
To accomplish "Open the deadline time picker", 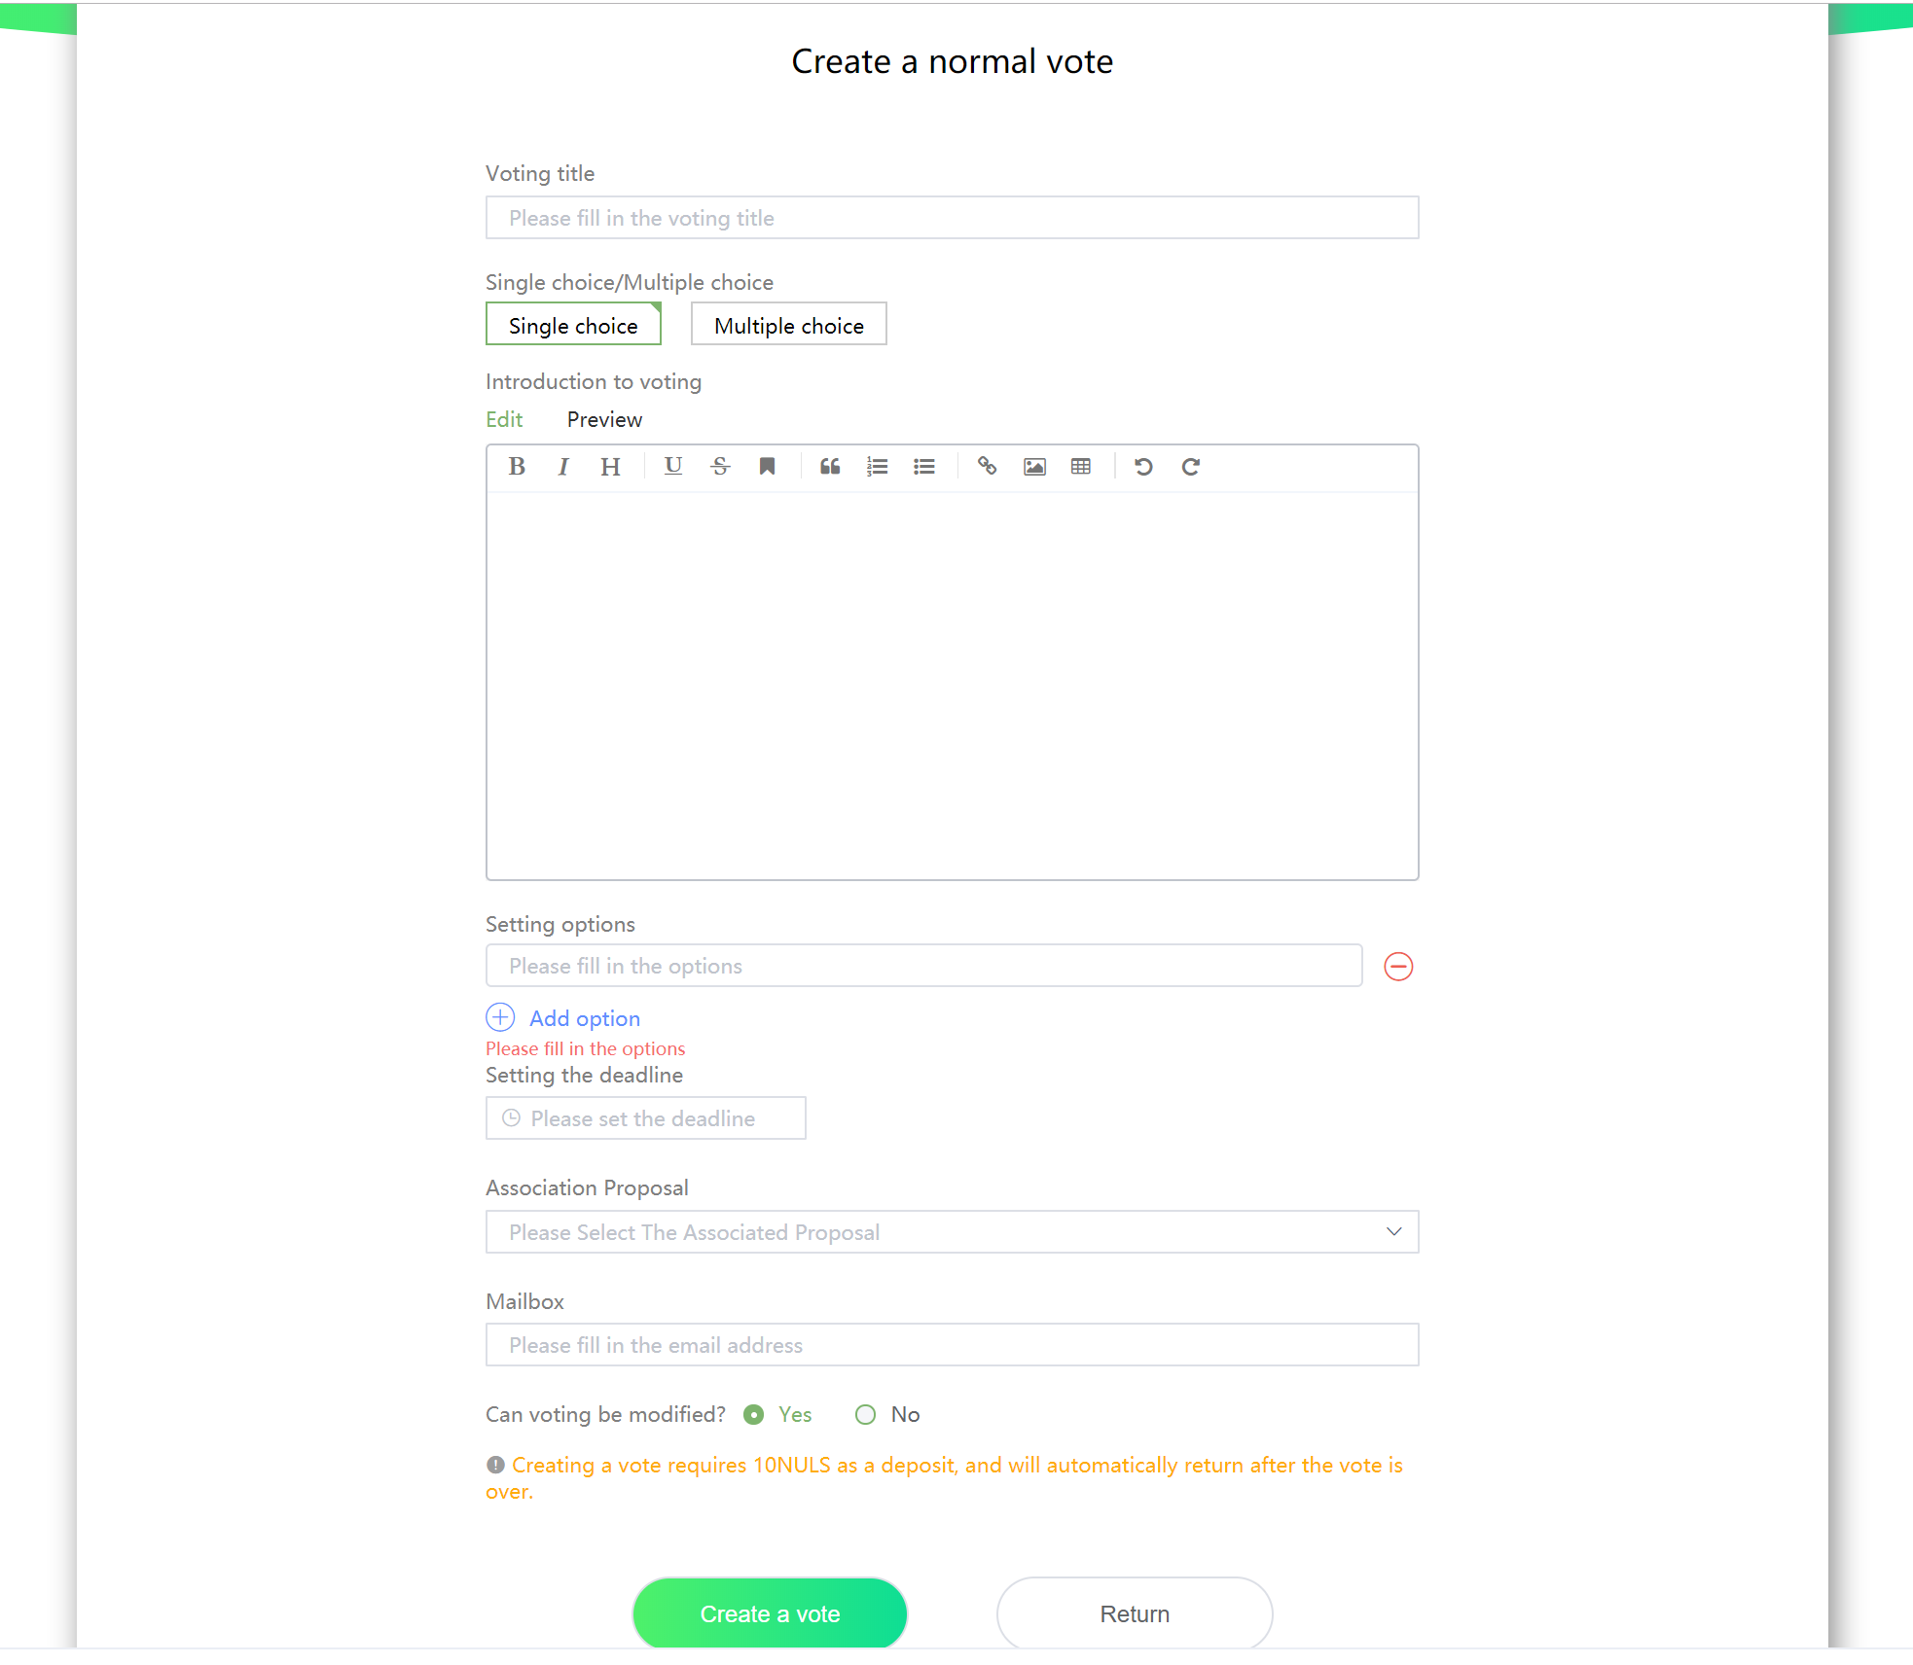I will (645, 1118).
